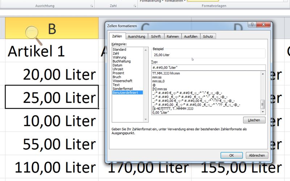Viewport: 290px width, 181px height.
Task: Open the Schutz tab
Action: tap(208, 37)
